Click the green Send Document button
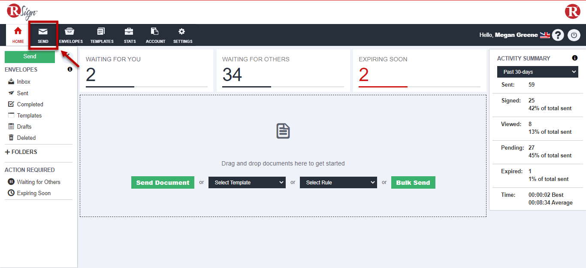586x268 pixels. 163,182
